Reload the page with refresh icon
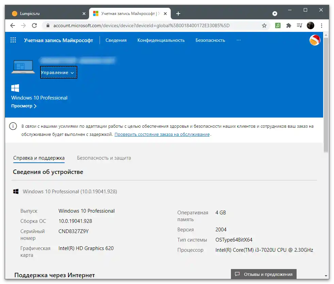This screenshot has width=334, height=284. tap(34, 25)
